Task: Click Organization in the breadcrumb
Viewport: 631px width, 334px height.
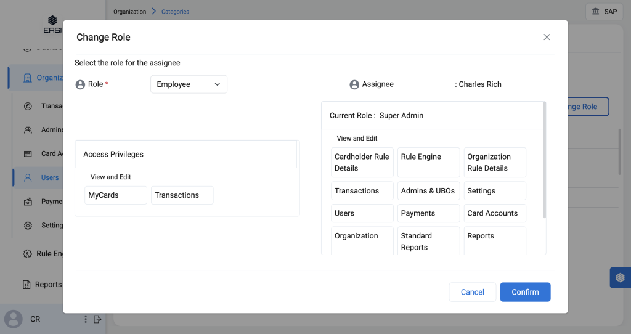Action: 129,12
